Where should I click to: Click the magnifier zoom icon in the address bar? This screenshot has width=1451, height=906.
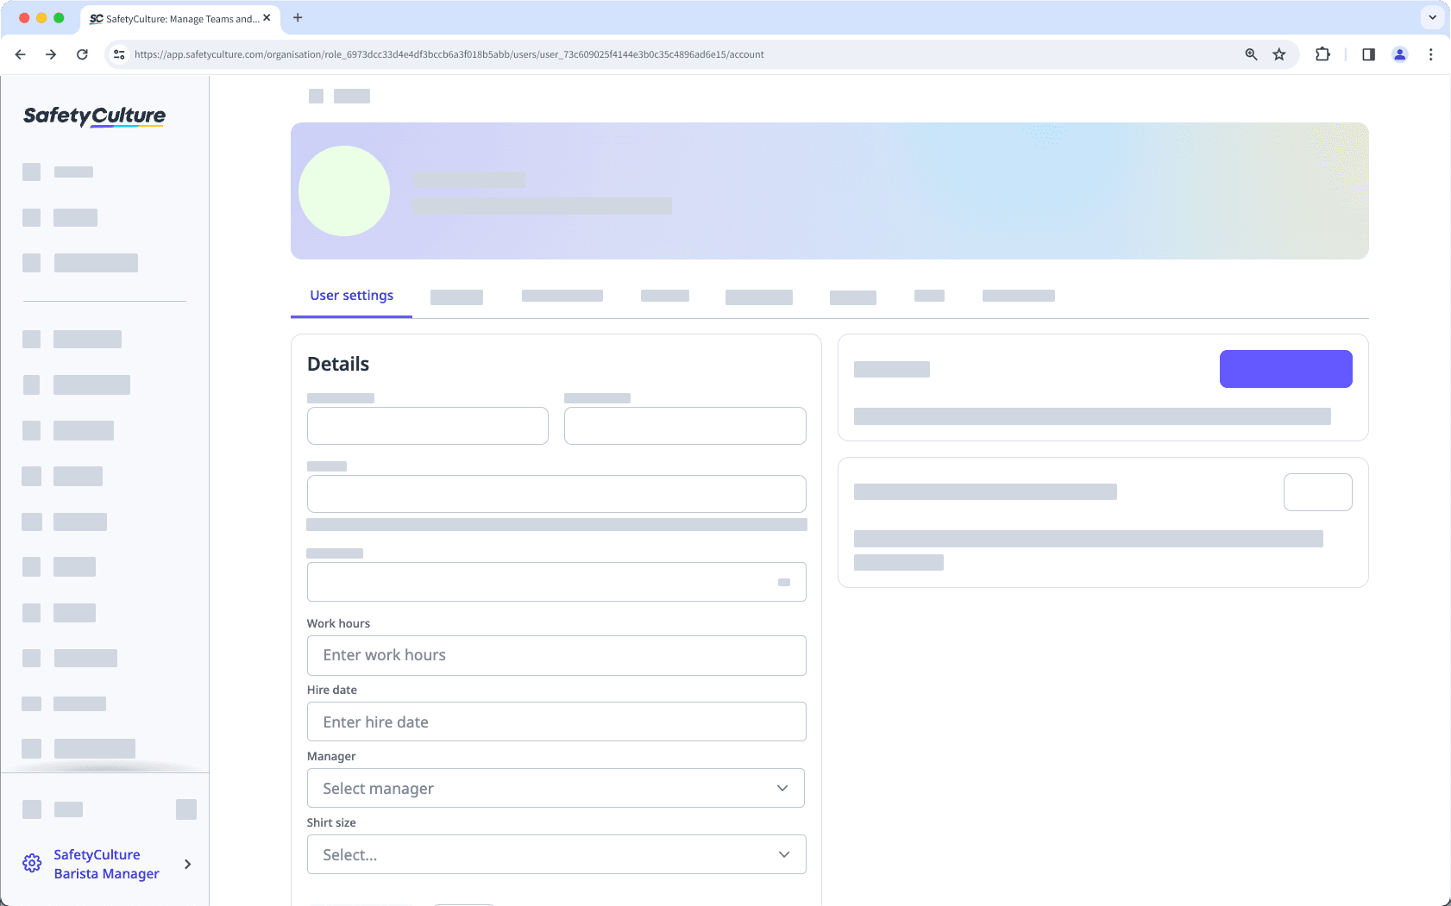point(1250,53)
